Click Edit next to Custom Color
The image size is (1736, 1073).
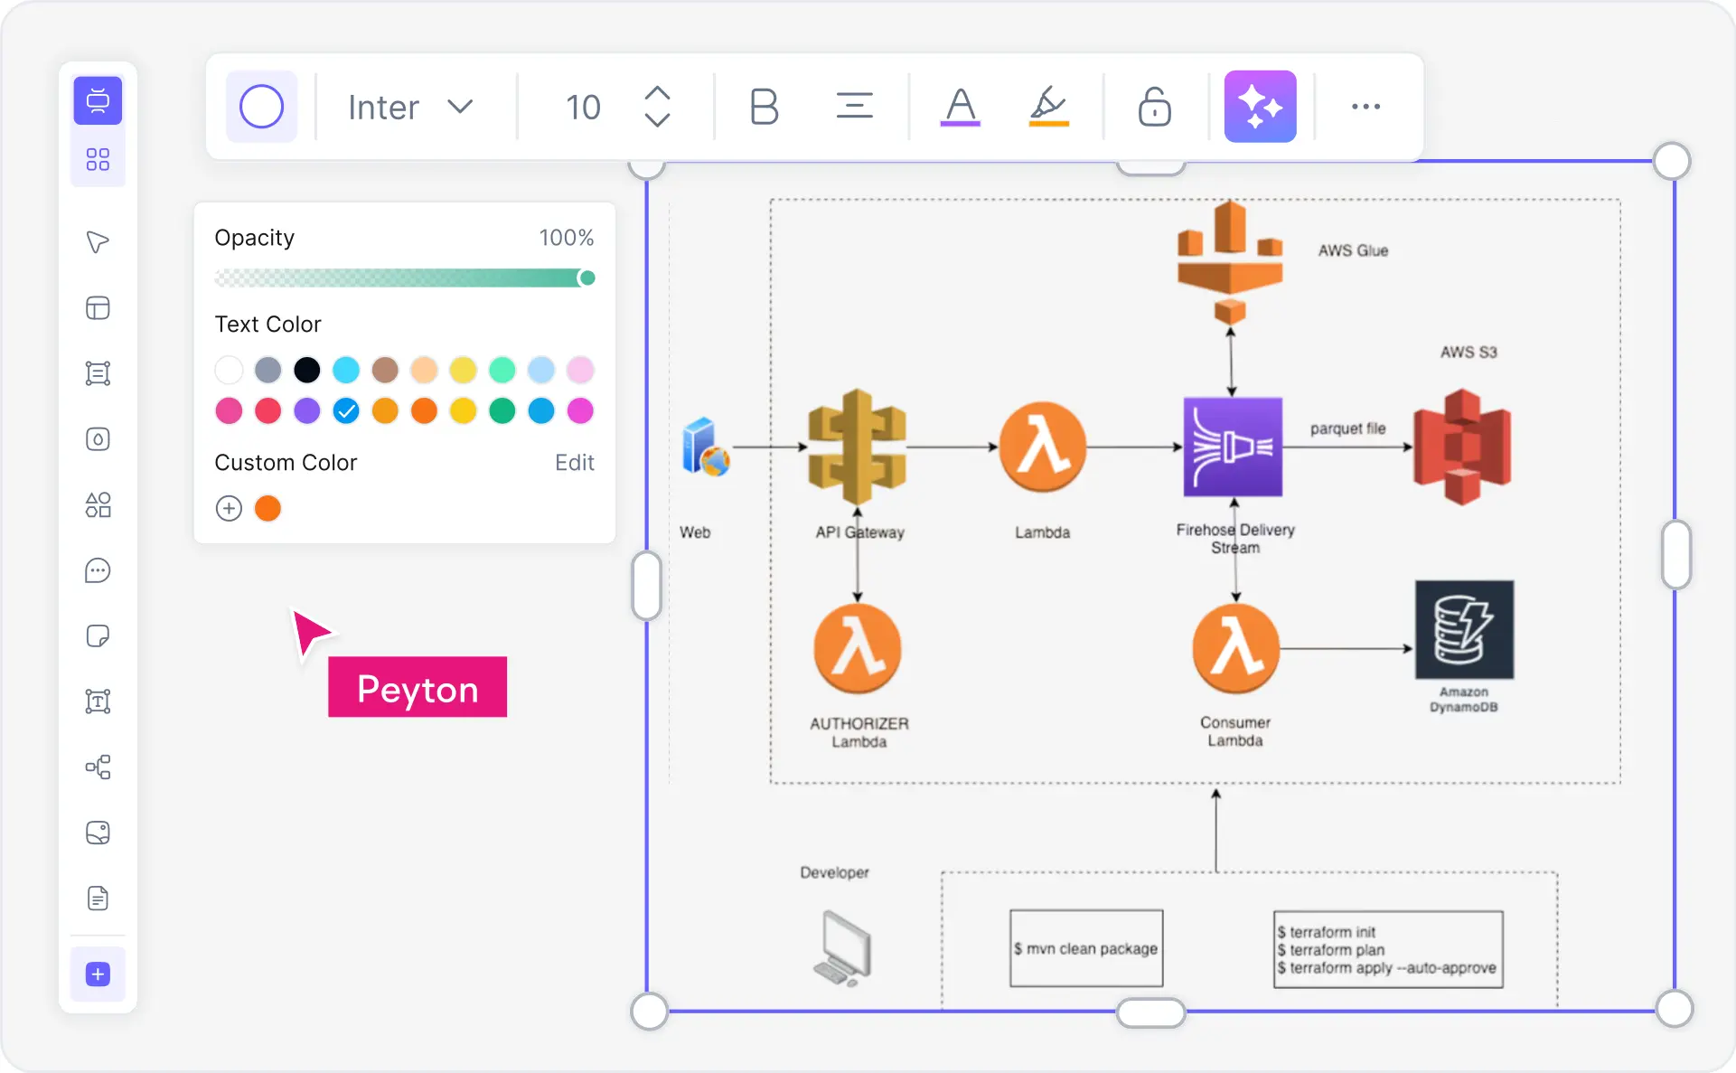click(x=575, y=463)
